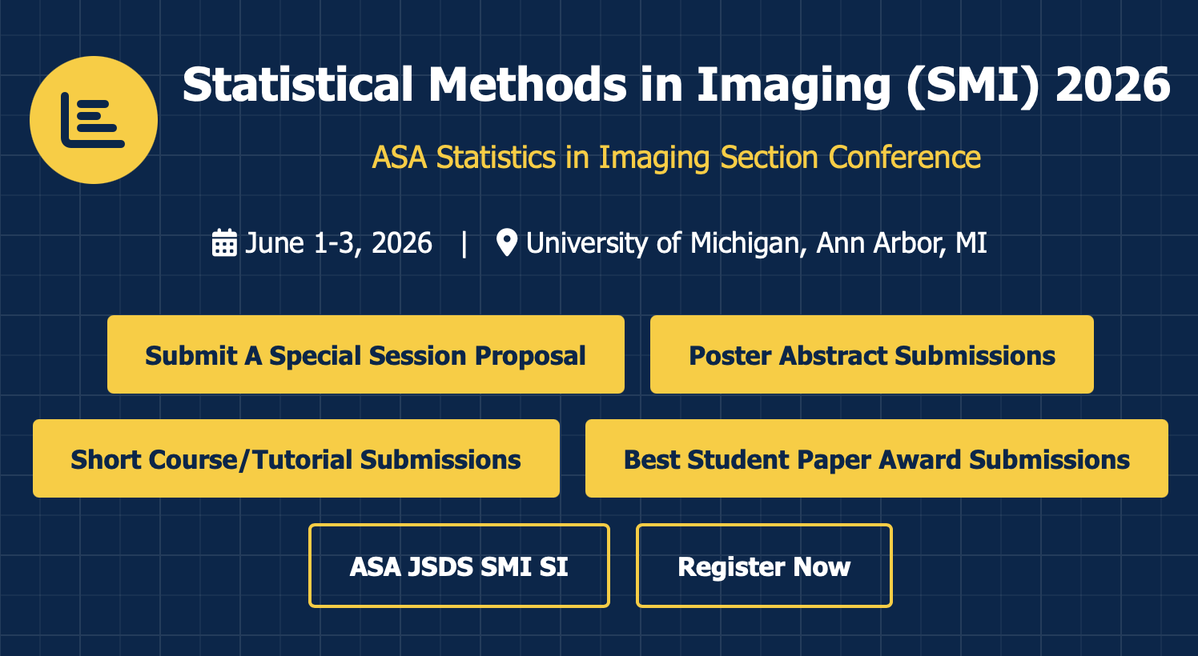Click the yellow bar-chart logo icon
The image size is (1198, 656).
(94, 120)
